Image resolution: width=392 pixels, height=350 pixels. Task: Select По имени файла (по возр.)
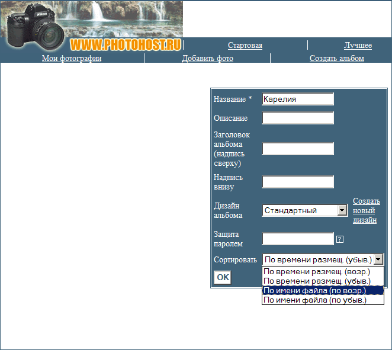323,291
